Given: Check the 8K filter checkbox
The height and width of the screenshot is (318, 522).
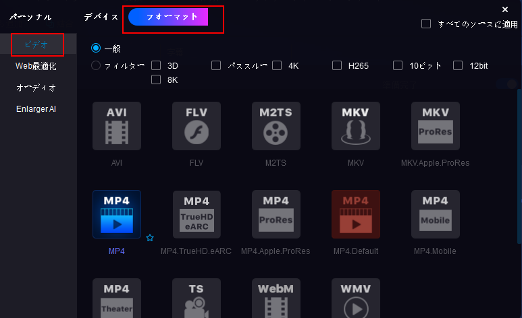Looking at the screenshot, I should pos(156,79).
